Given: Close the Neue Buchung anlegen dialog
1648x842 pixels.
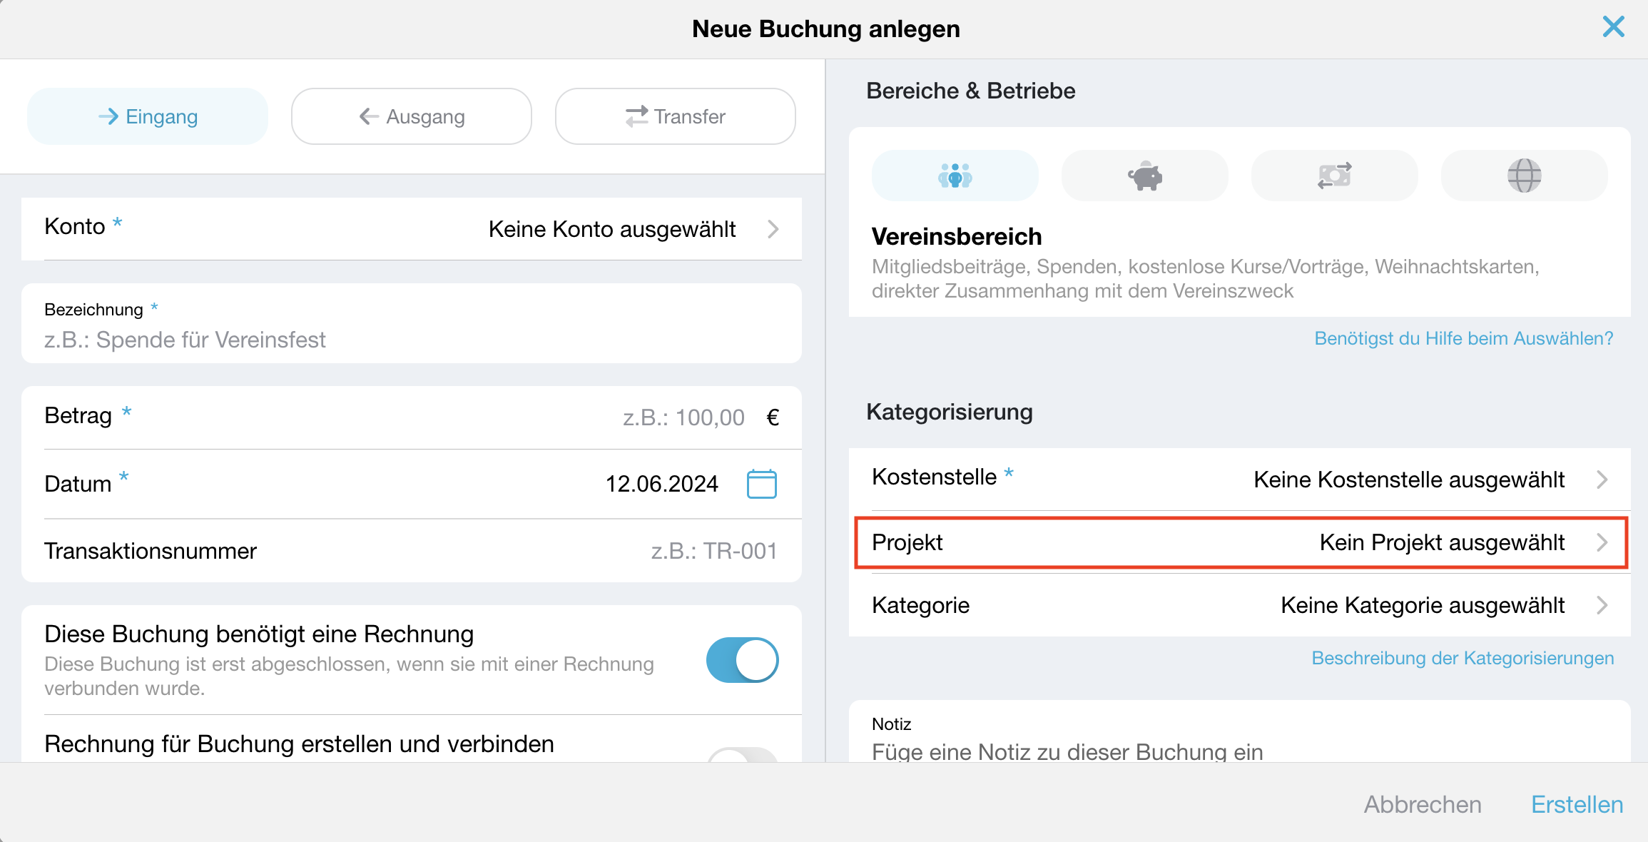Looking at the screenshot, I should [x=1613, y=27].
